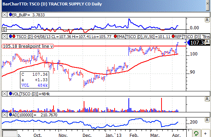Click the red REF[TSCO (D)] series marker
211x137 pixels.
173,36
